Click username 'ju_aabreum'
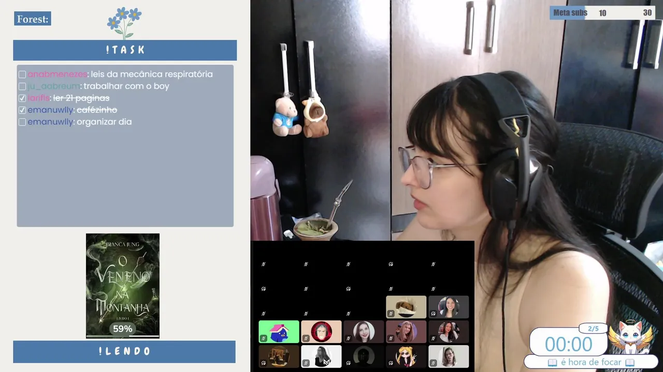Image resolution: width=663 pixels, height=372 pixels. [54, 86]
